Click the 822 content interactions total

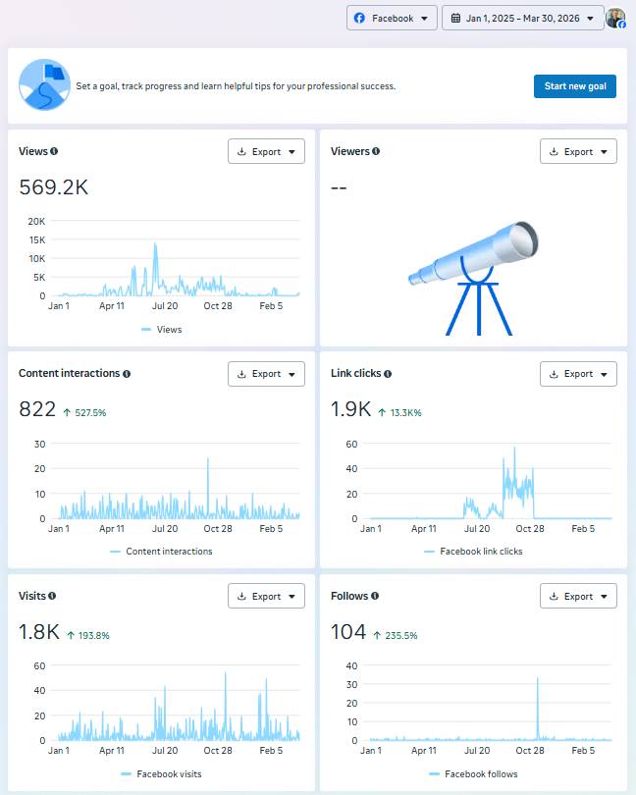[37, 409]
